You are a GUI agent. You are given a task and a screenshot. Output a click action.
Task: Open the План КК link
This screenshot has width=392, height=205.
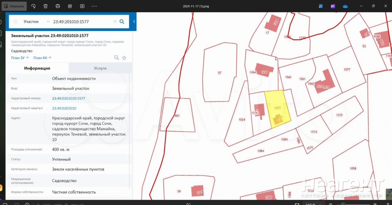(42, 57)
